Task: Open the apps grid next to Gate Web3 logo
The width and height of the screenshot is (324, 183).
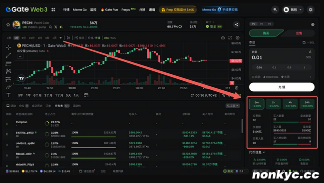Action: pyautogui.click(x=53, y=9)
